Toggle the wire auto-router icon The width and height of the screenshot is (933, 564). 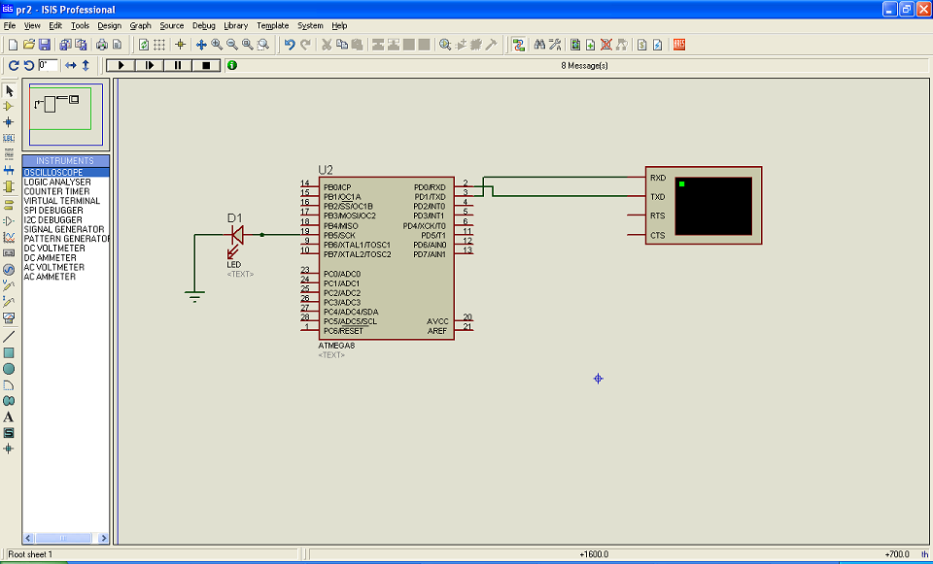point(519,45)
